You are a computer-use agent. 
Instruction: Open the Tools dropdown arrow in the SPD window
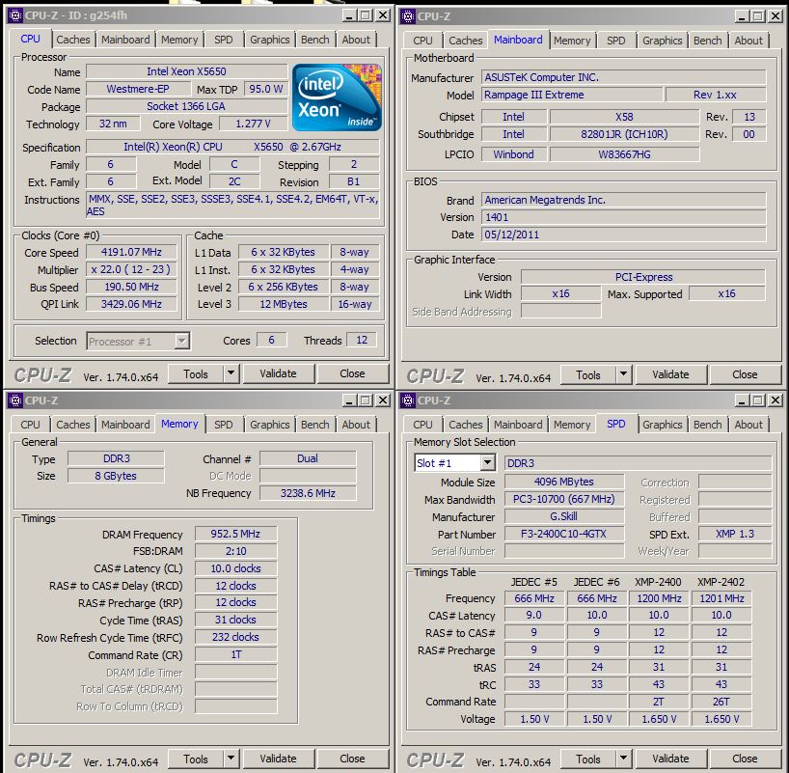[623, 758]
